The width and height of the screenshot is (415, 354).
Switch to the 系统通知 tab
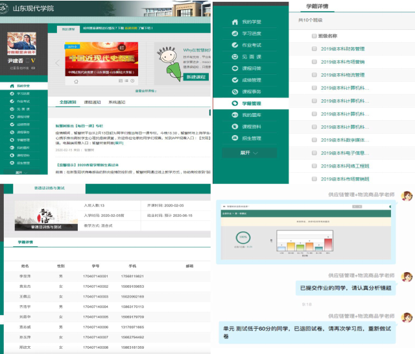(117, 103)
